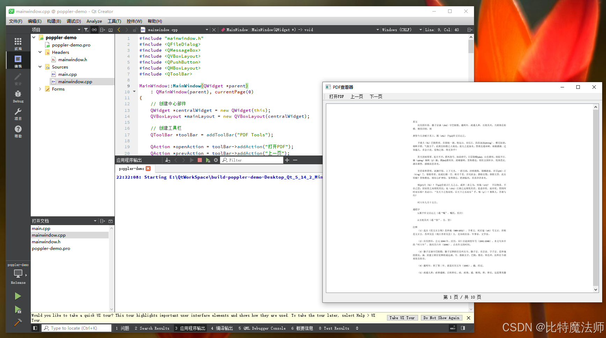Open the poppler-demo Release kit selector

tap(18, 274)
